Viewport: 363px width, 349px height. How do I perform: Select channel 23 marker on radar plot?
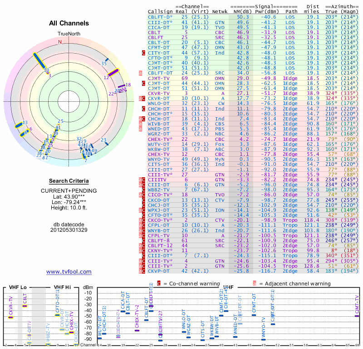(x=106, y=143)
